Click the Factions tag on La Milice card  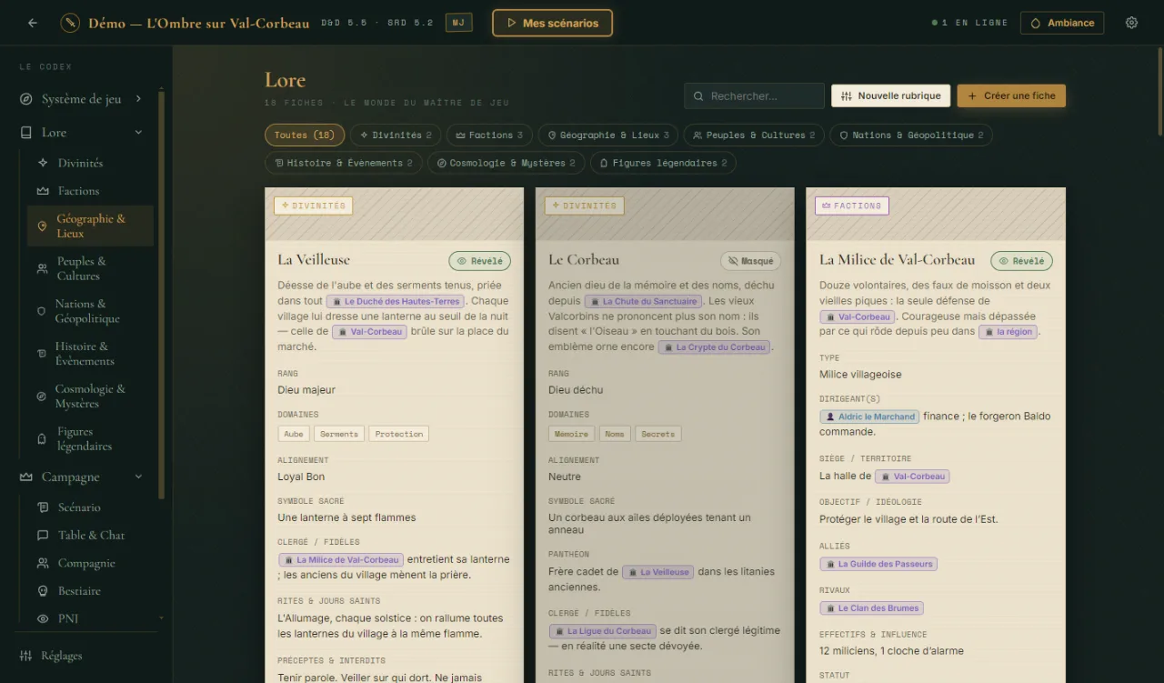851,206
